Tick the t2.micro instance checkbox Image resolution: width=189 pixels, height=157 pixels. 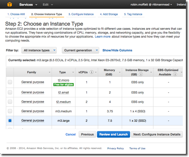pyautogui.click(x=10, y=82)
